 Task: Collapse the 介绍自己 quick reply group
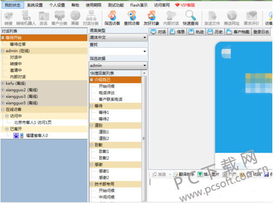[92, 80]
